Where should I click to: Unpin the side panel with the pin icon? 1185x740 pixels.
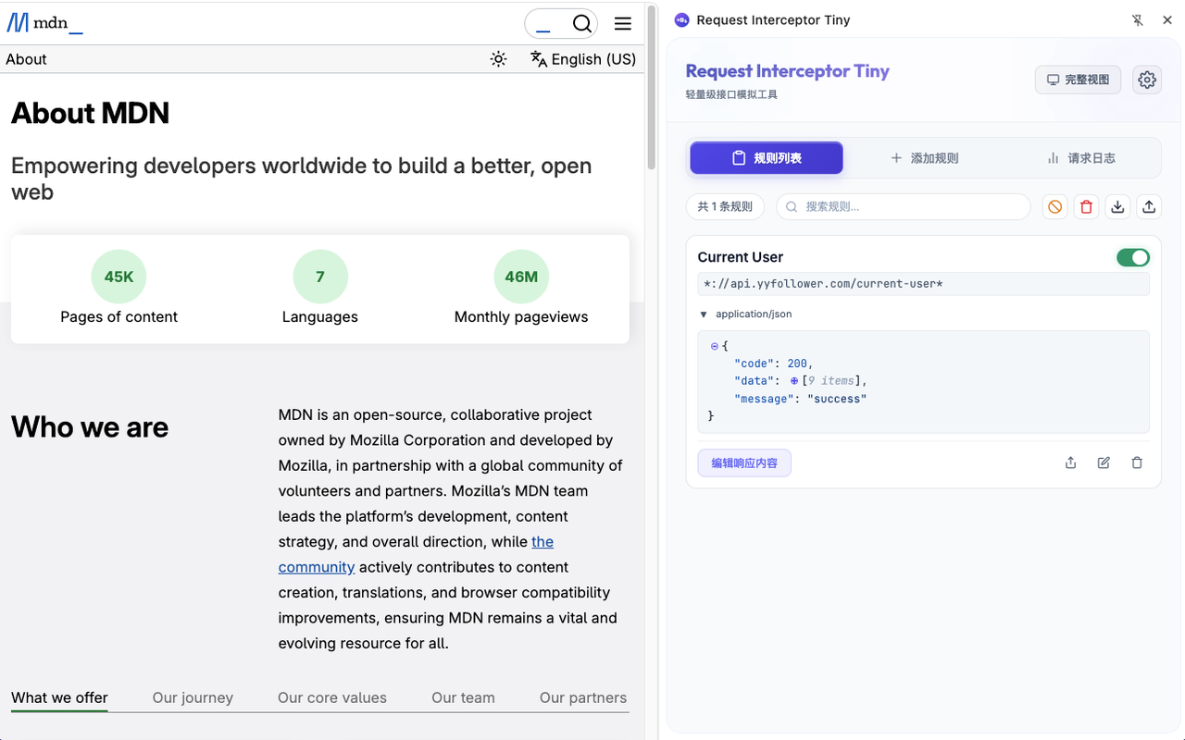1138,20
